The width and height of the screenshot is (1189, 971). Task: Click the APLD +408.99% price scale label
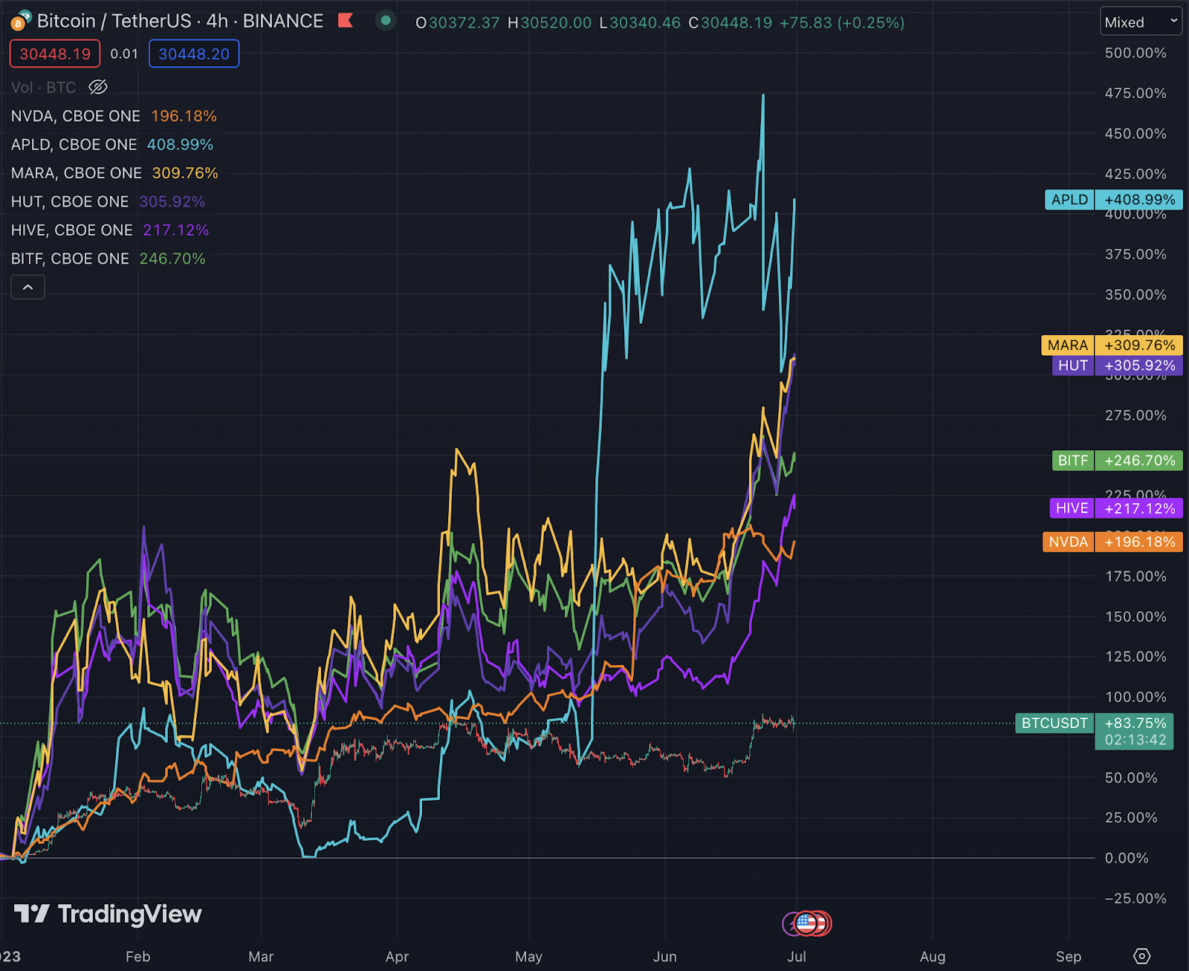pos(1113,200)
